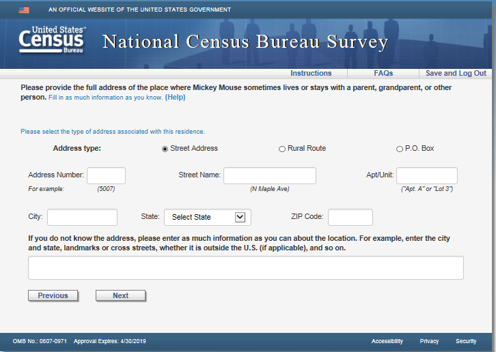Choose the P.O. Box radio option
This screenshot has height=352, width=496.
400,149
